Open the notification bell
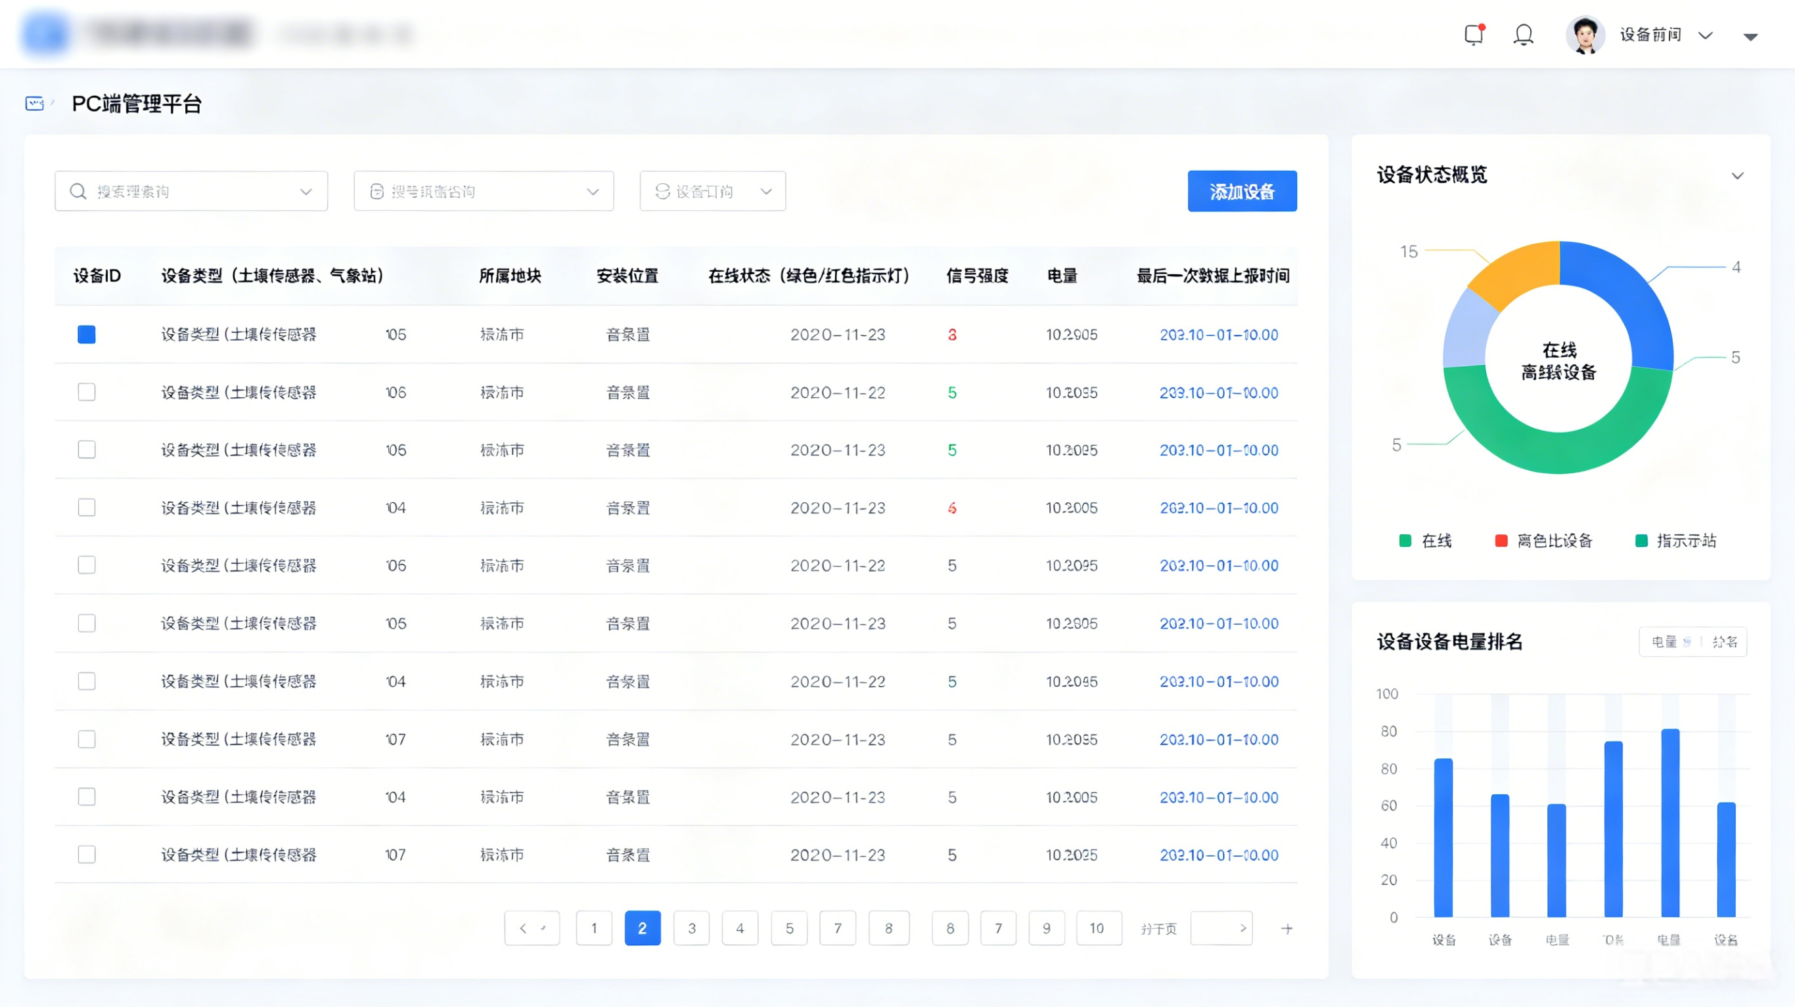 (x=1524, y=35)
